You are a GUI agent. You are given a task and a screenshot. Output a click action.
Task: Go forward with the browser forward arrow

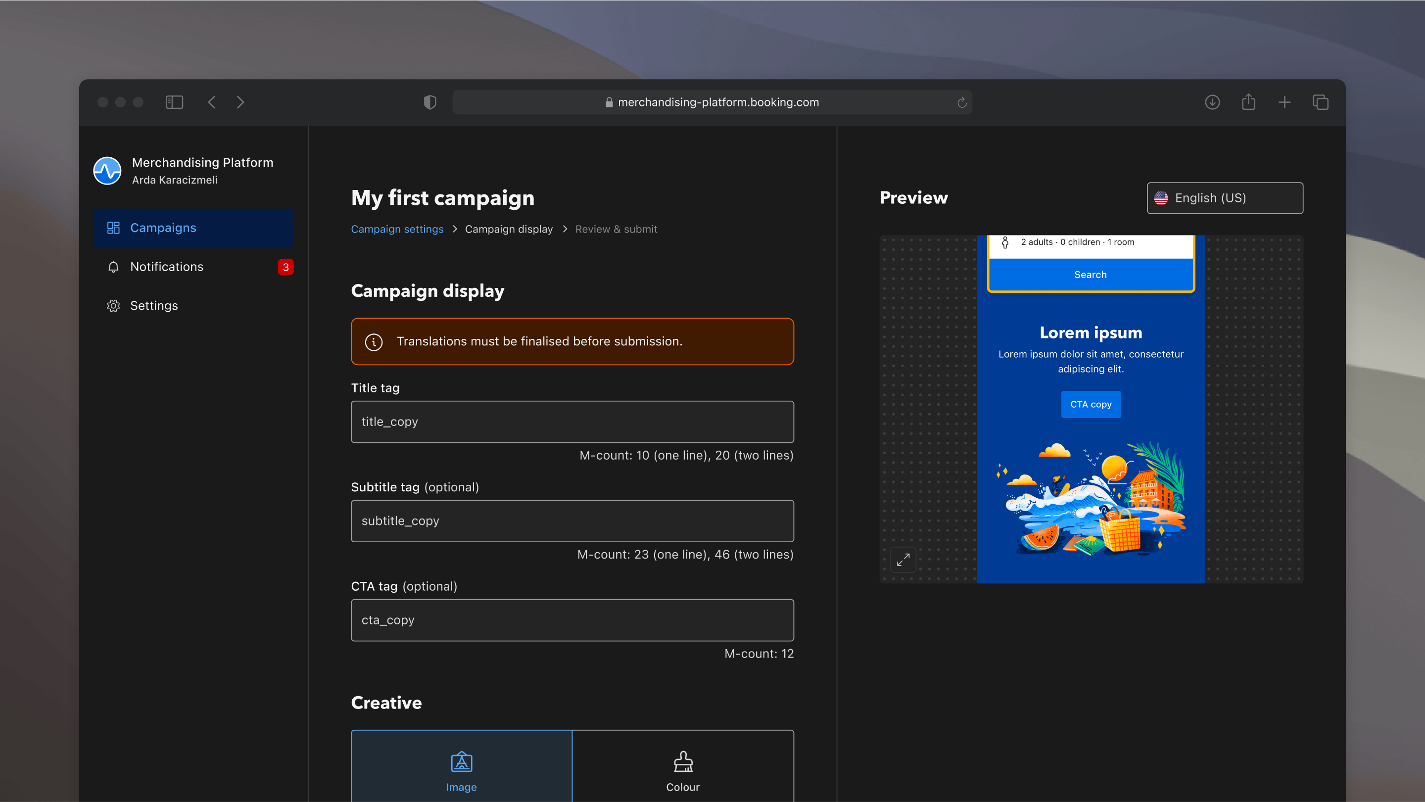[240, 102]
